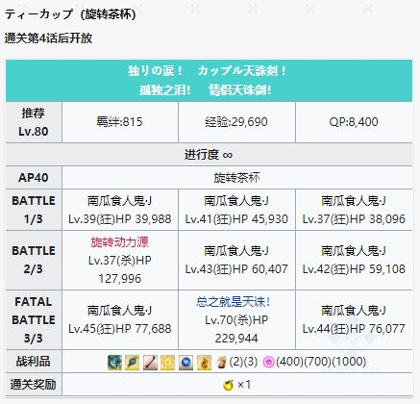Image resolution: width=420 pixels, height=404 pixels.
Task: Select the Lv.70(杀)HP 229,944 text
Action: click(x=236, y=329)
